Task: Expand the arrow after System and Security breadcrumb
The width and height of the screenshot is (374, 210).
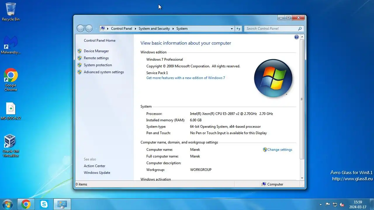Action: click(173, 29)
